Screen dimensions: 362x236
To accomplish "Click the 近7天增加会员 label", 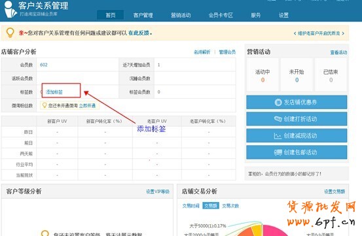I will point(136,65).
